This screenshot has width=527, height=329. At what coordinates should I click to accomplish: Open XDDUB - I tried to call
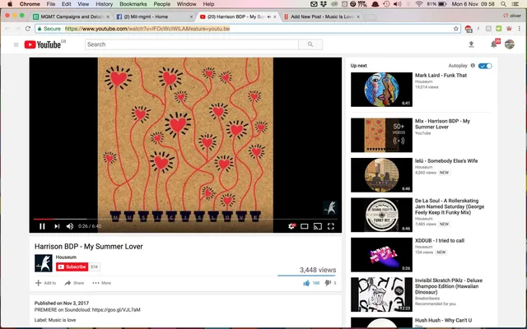(x=440, y=241)
